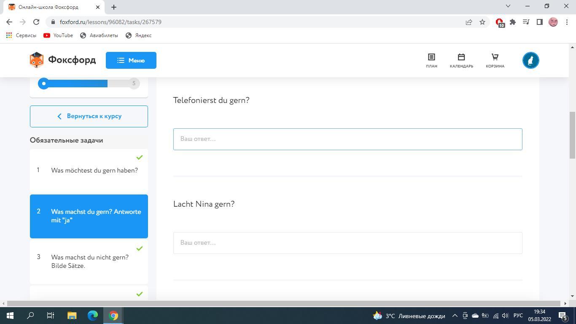Toggle the browser side panel
Image resolution: width=576 pixels, height=324 pixels.
539,22
